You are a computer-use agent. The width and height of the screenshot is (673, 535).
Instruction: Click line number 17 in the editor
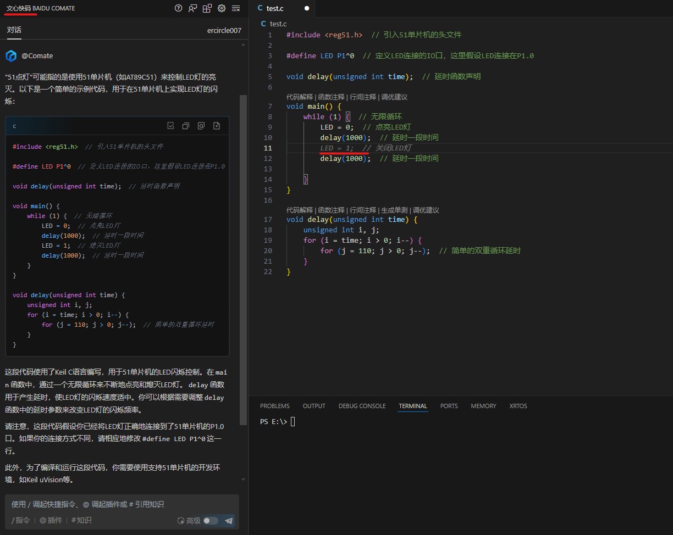tap(268, 219)
